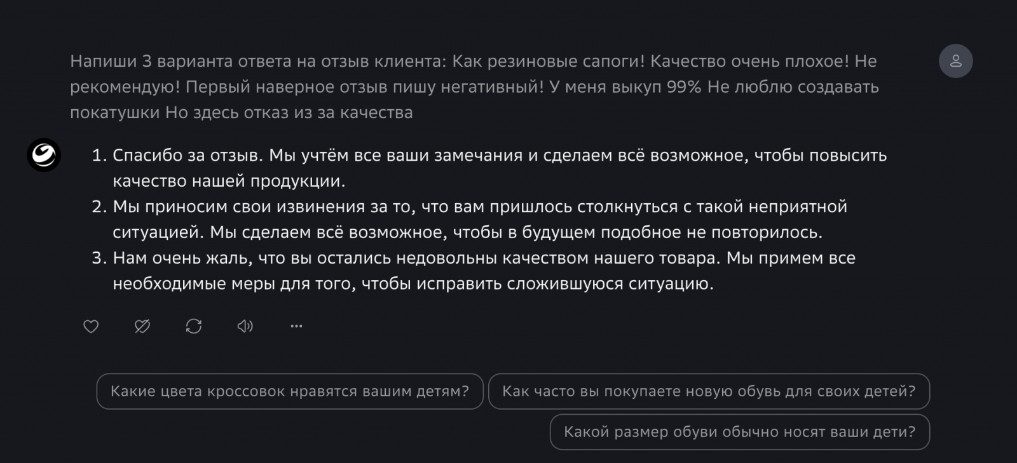Choose suggestion "Какой размер обуви обычно носят ваши дети?"

[x=739, y=432]
